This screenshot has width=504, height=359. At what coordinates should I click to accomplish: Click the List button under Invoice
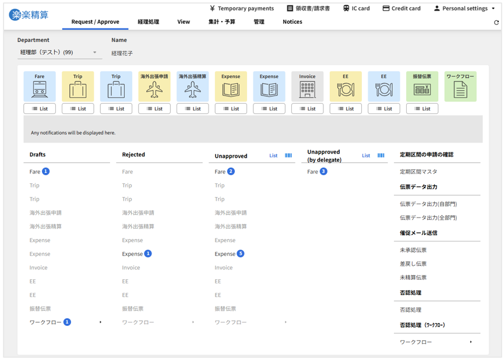coord(307,109)
